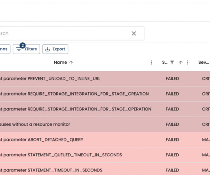The image size is (210, 175).
Task: Click the status column filter funnel icon
Action: [x=172, y=63]
